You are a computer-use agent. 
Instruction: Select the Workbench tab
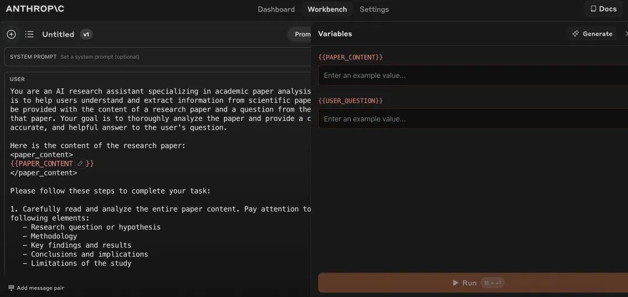click(x=327, y=9)
